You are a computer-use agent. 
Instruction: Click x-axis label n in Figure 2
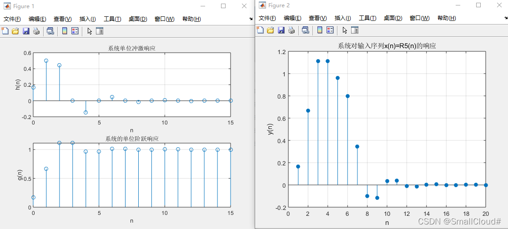click(x=387, y=223)
